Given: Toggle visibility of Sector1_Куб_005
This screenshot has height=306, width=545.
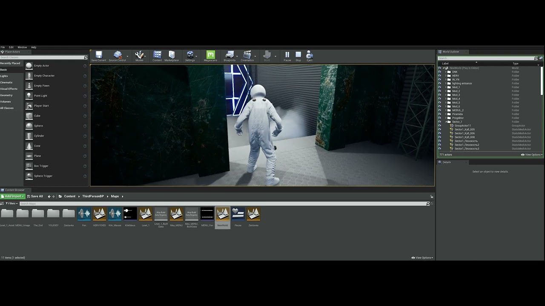Looking at the screenshot, I should click(440, 130).
